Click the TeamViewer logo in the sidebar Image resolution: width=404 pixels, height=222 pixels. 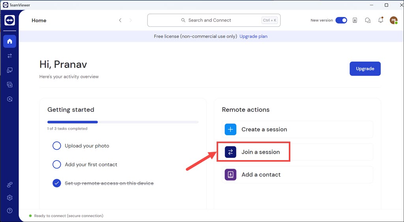coord(9,21)
